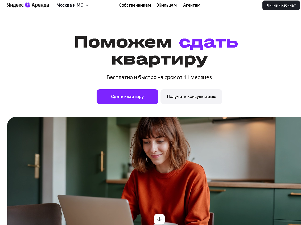Click the purple word сдать in headline
This screenshot has width=301, height=225.
pos(208,42)
